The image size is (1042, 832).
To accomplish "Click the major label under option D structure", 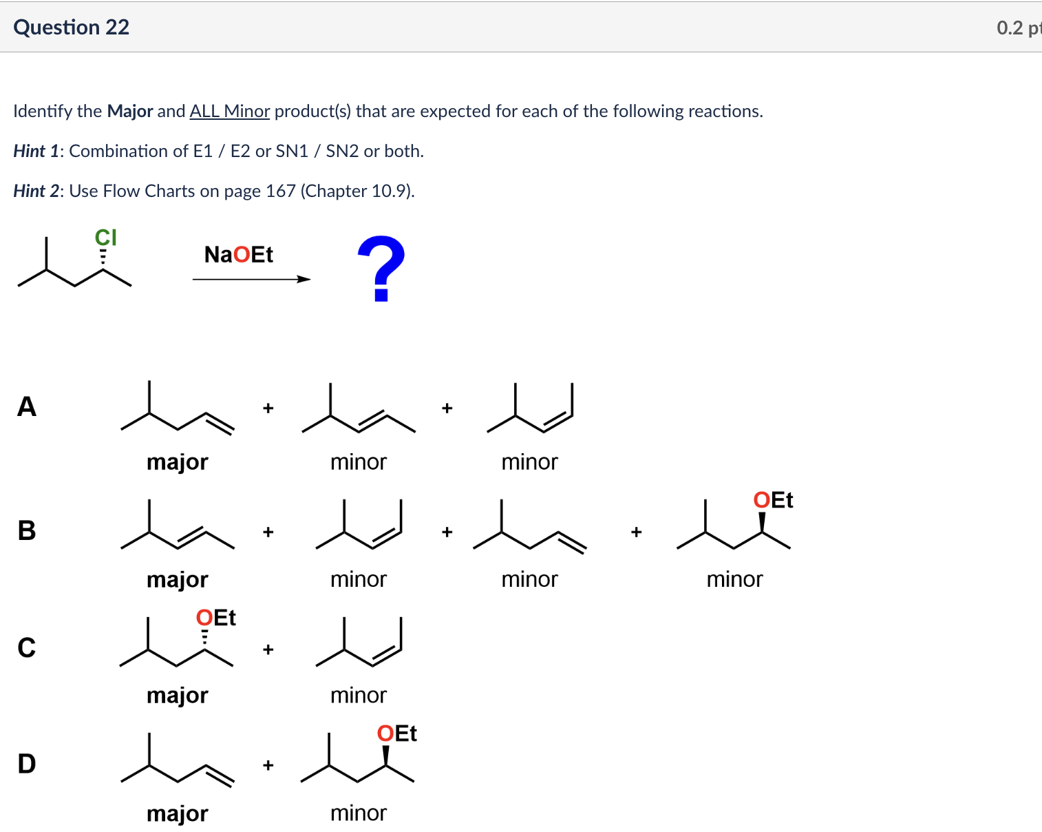I will [178, 813].
